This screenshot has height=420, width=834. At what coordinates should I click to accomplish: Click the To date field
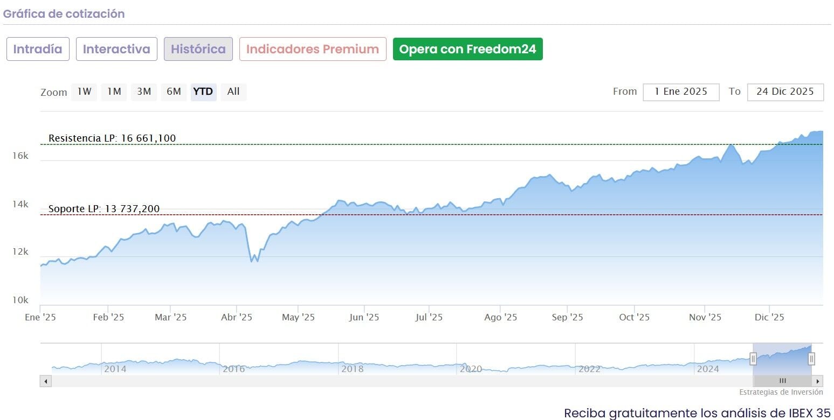[x=784, y=92]
